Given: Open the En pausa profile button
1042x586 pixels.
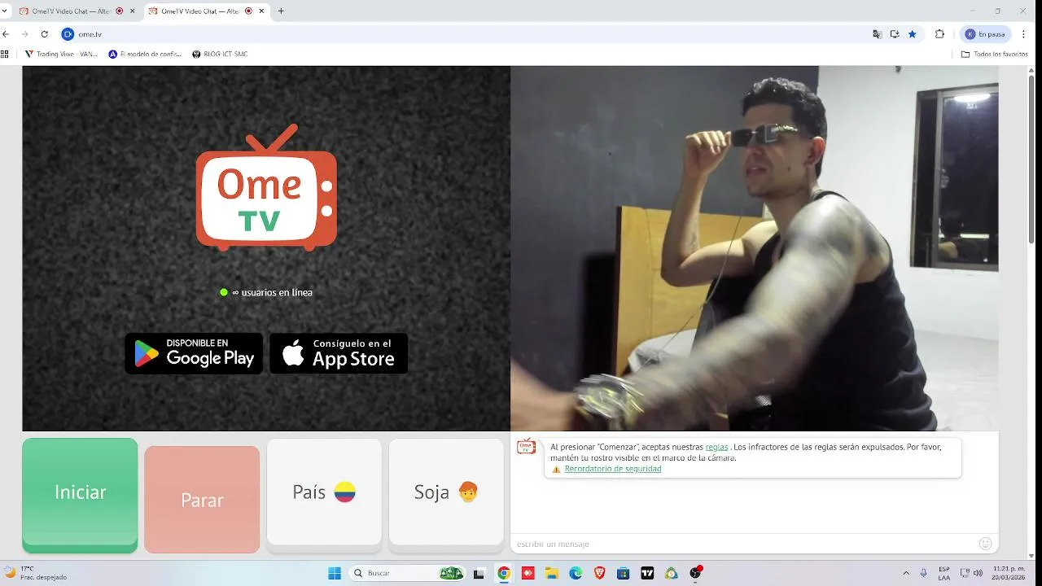Looking at the screenshot, I should (x=986, y=34).
